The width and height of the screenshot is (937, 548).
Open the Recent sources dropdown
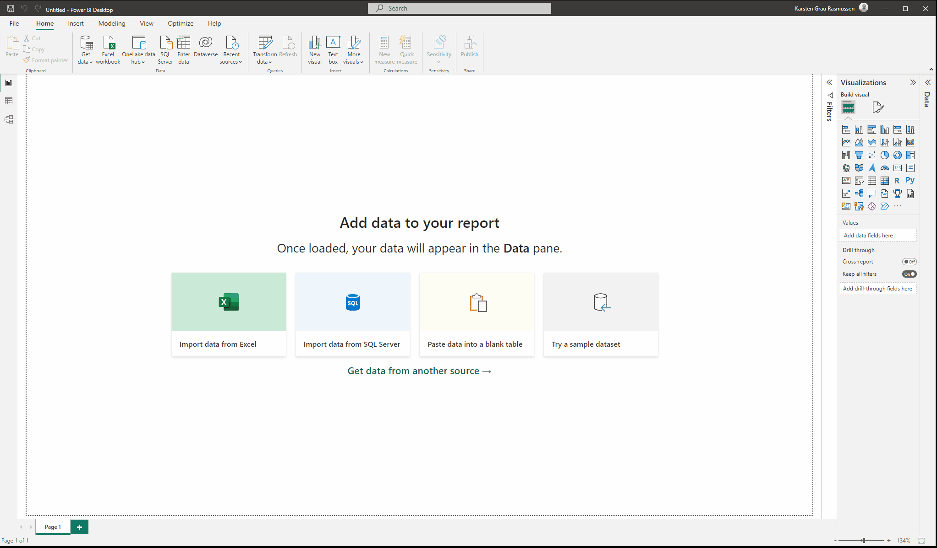pyautogui.click(x=231, y=50)
